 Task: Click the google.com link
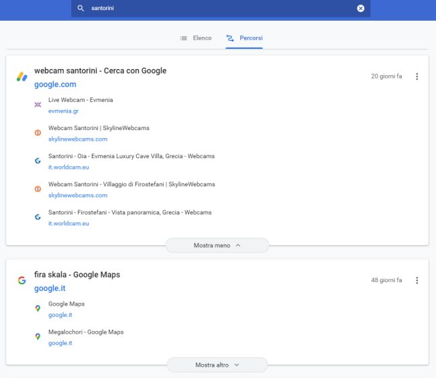point(55,84)
